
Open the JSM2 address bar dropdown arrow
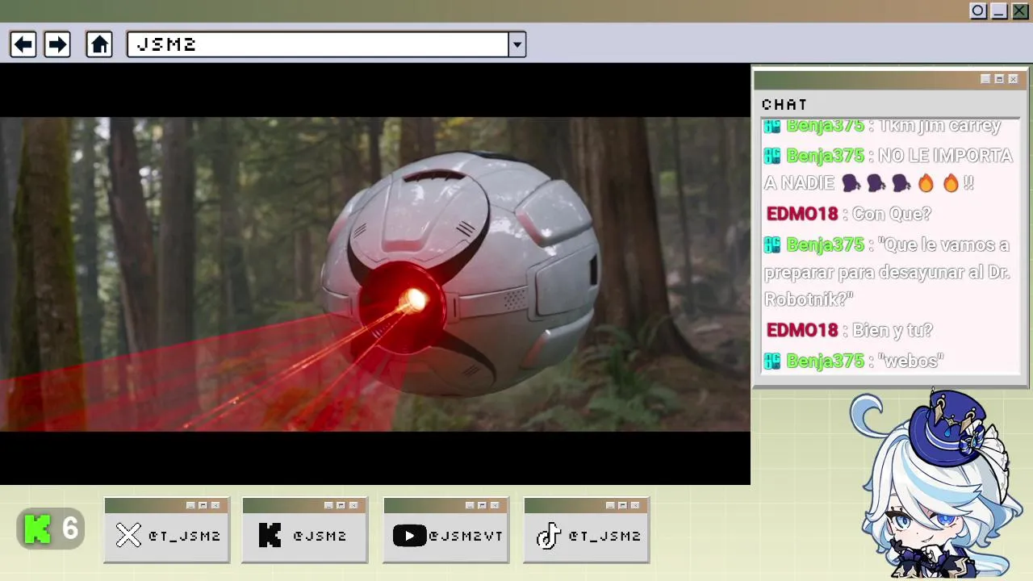coord(517,44)
